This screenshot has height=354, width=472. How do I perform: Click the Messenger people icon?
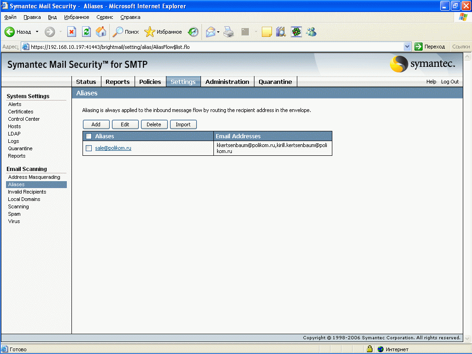(x=312, y=32)
